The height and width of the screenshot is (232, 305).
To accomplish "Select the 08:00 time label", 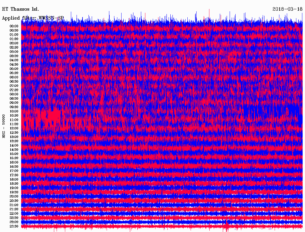I will (14, 94).
